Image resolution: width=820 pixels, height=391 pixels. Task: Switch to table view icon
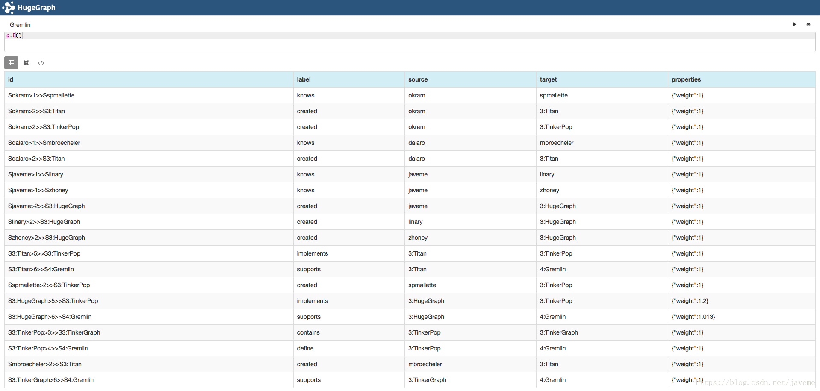click(x=12, y=63)
